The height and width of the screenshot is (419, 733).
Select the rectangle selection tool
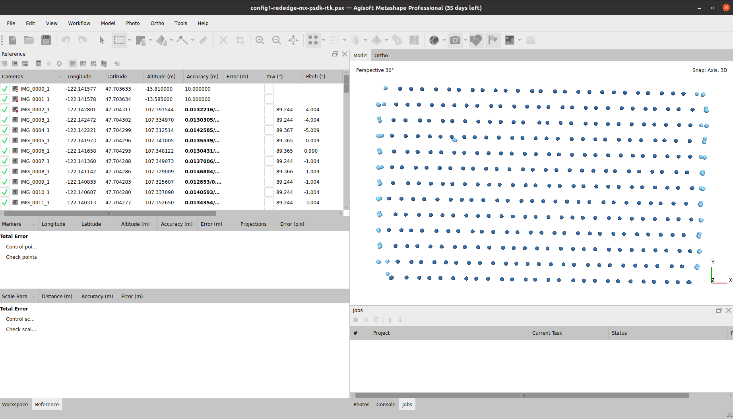(119, 40)
